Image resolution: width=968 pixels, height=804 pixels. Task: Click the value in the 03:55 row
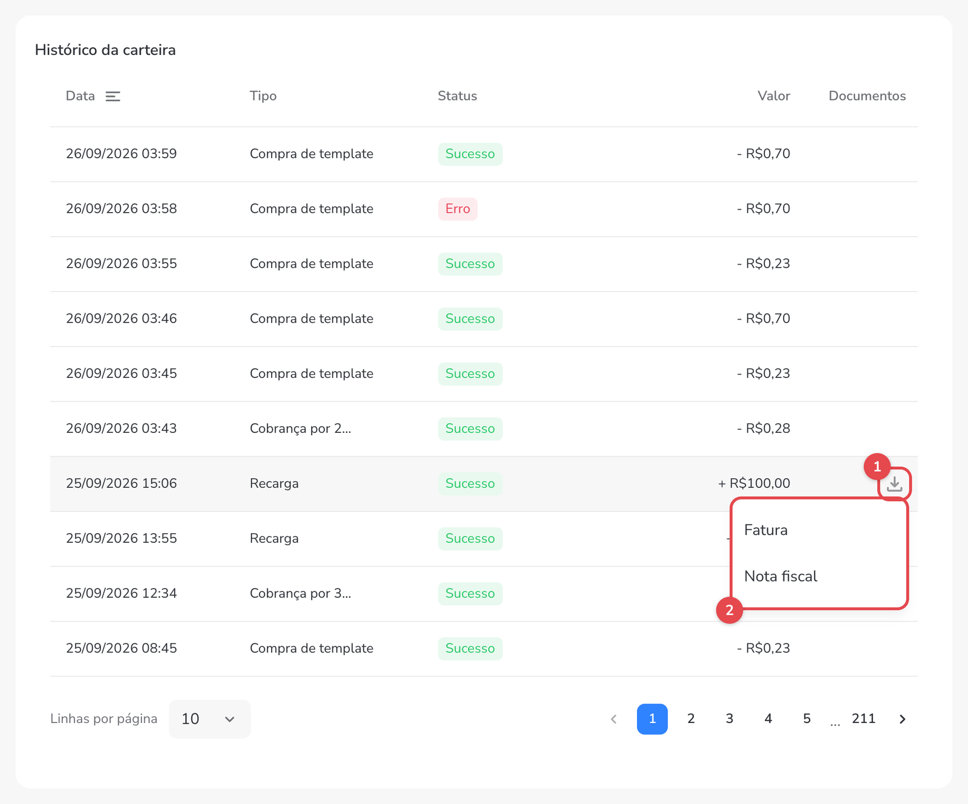coord(764,264)
